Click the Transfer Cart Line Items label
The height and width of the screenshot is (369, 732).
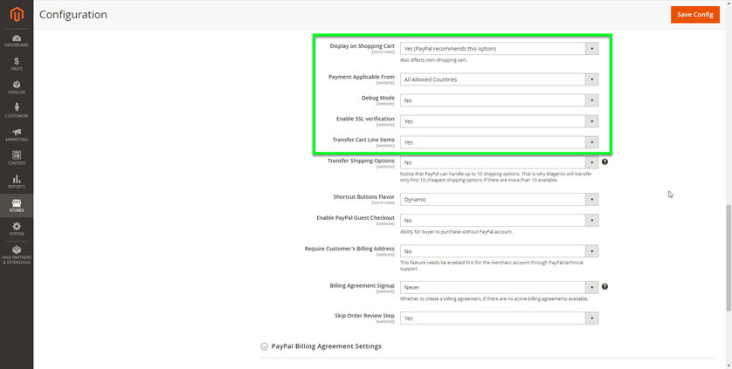(363, 140)
